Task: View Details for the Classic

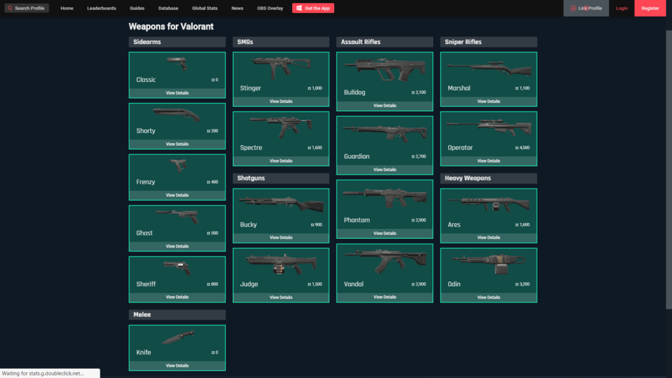Action: [177, 93]
